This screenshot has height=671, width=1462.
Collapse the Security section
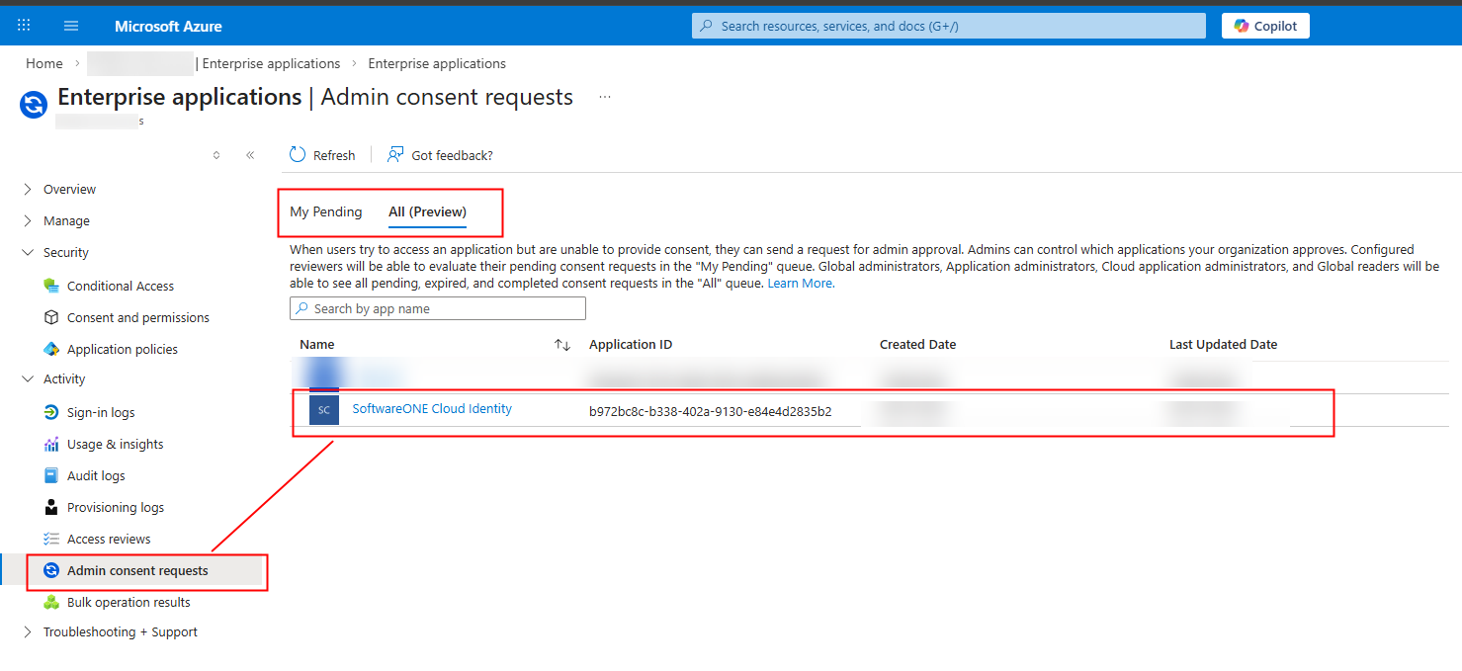[27, 252]
